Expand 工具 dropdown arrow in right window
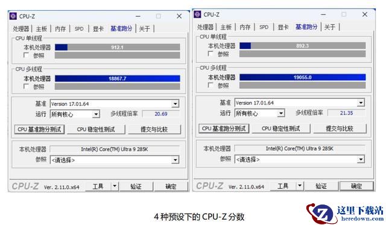 [x=300, y=186]
